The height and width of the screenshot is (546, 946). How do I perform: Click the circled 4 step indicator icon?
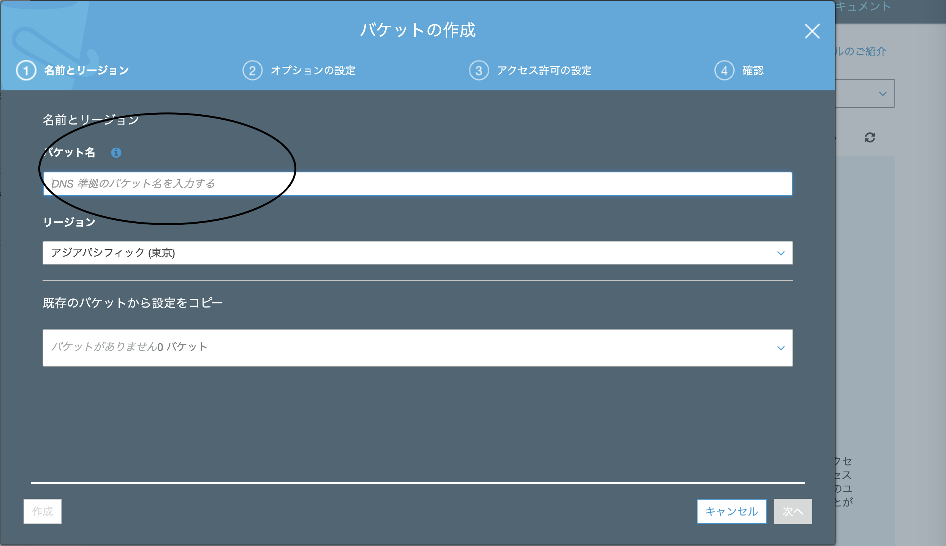point(724,70)
